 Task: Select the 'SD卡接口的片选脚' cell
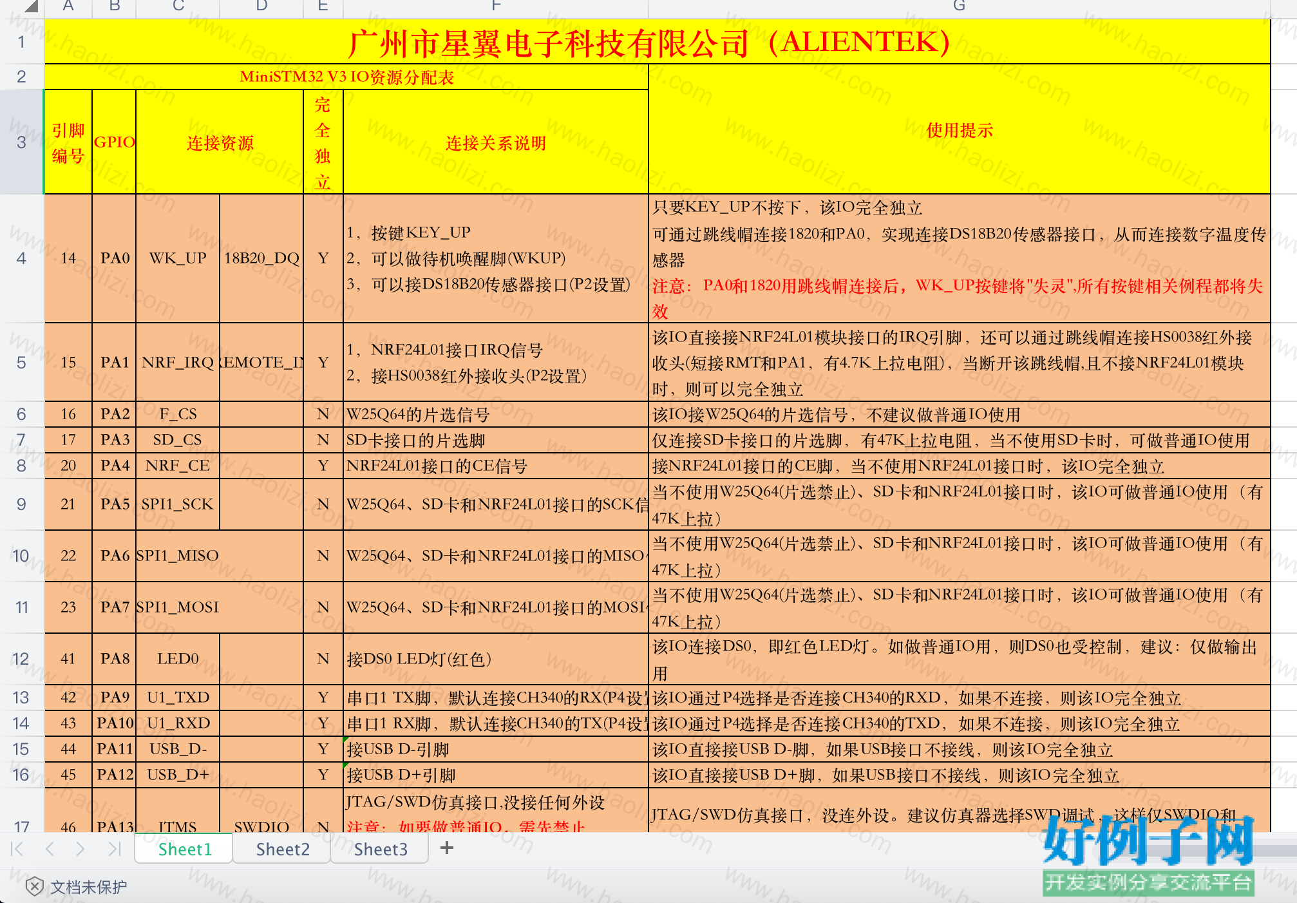coord(496,440)
